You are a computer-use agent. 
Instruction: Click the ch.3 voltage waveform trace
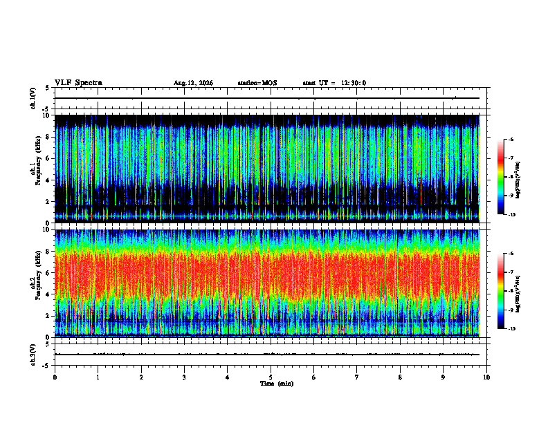click(x=267, y=355)
